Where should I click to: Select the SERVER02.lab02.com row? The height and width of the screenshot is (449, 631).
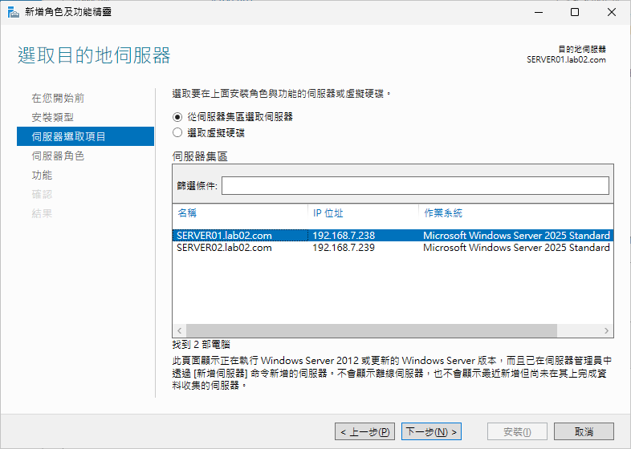tap(393, 247)
